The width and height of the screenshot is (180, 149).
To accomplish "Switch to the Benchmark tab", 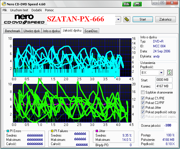I will click(13, 31).
